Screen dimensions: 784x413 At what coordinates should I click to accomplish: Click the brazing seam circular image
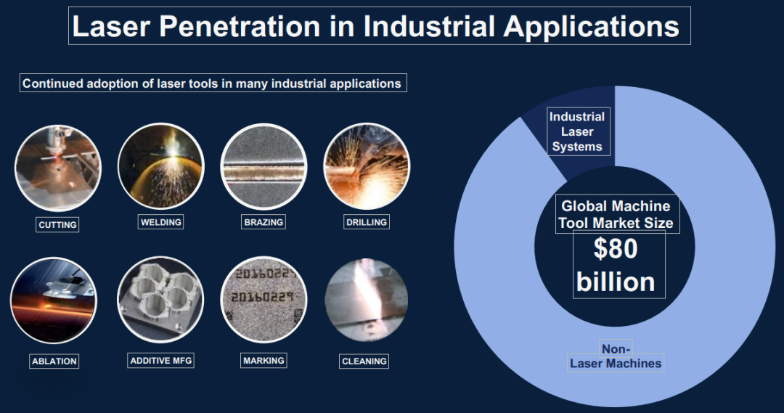click(264, 167)
